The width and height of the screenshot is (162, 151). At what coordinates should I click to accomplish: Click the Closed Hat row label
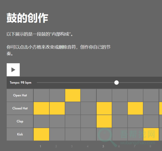pos(20,108)
